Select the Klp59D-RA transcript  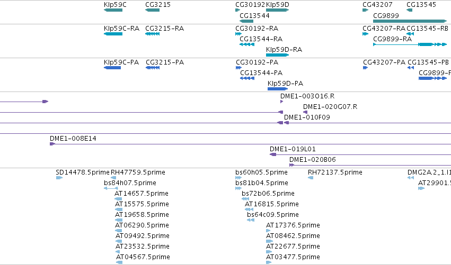click(x=277, y=55)
